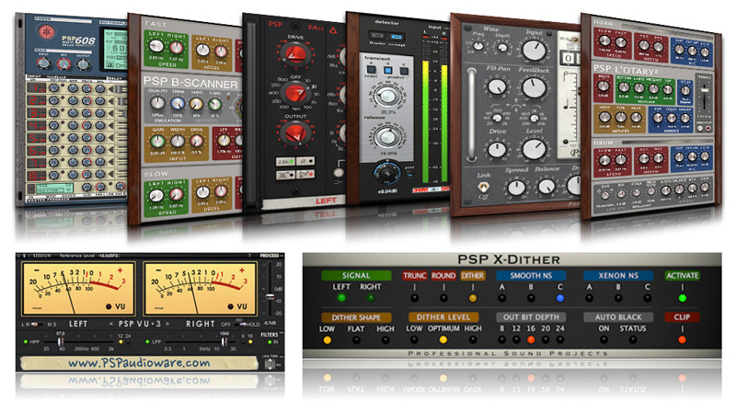Select the 18 dB LPF slope LED

click(x=250, y=342)
